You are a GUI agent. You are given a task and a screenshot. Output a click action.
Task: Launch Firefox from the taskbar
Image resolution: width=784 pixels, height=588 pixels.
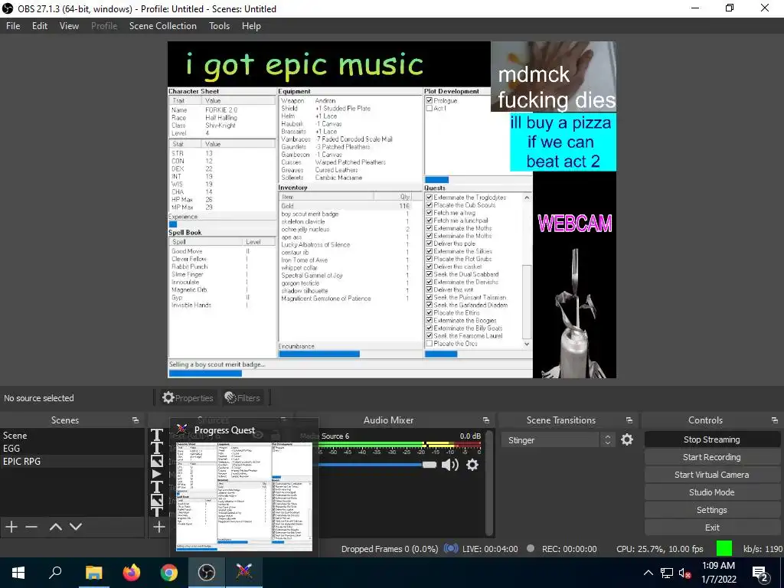(132, 573)
